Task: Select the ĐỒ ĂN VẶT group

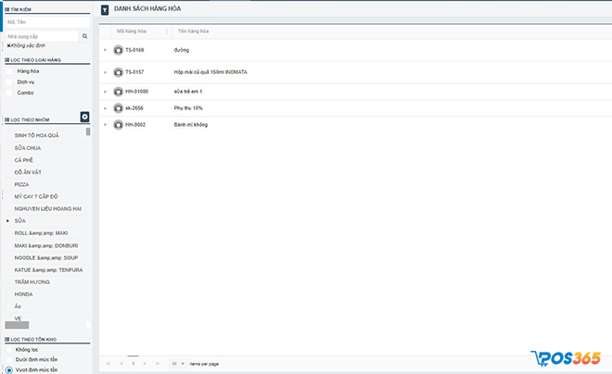Action: tap(28, 172)
